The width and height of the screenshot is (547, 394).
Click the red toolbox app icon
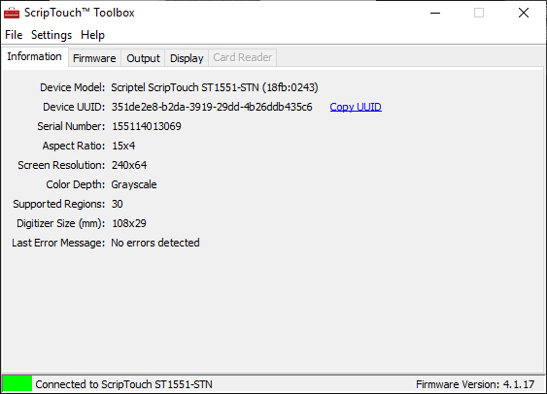[12, 13]
